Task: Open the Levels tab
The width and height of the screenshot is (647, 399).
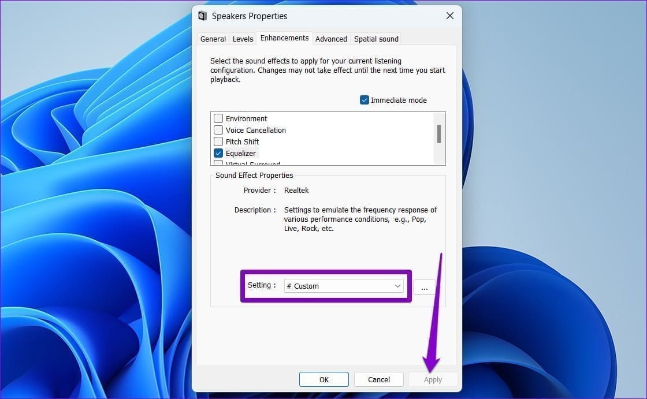Action: point(243,39)
